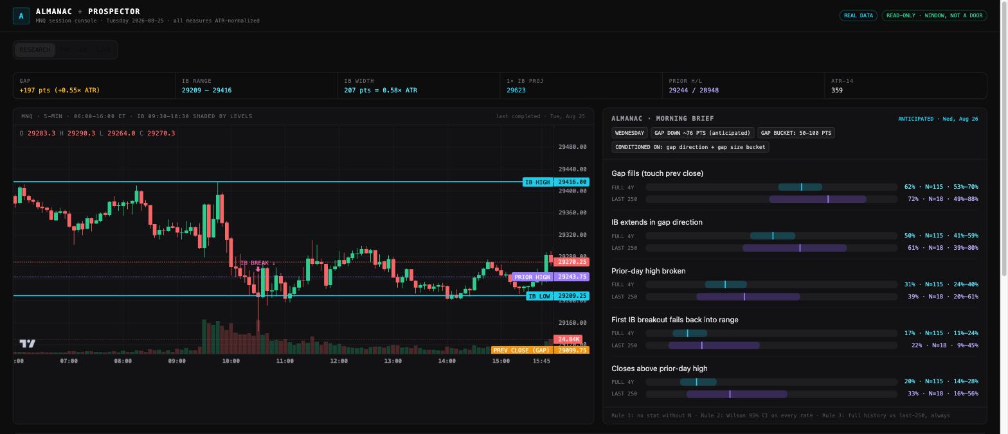This screenshot has width=1008, height=434.
Task: Click the '50% · N=115 · 41%–59%' stat
Action: pos(941,236)
